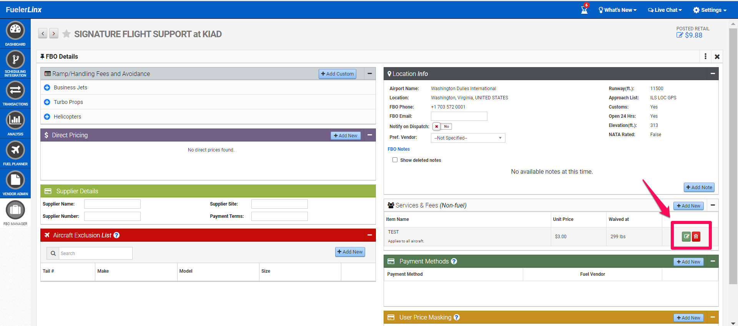Open Vendor Admin section

(15, 183)
